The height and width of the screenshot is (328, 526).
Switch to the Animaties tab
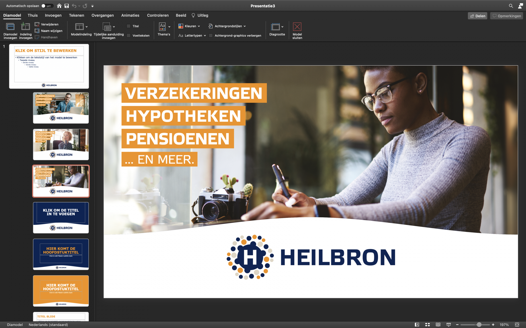tap(130, 15)
